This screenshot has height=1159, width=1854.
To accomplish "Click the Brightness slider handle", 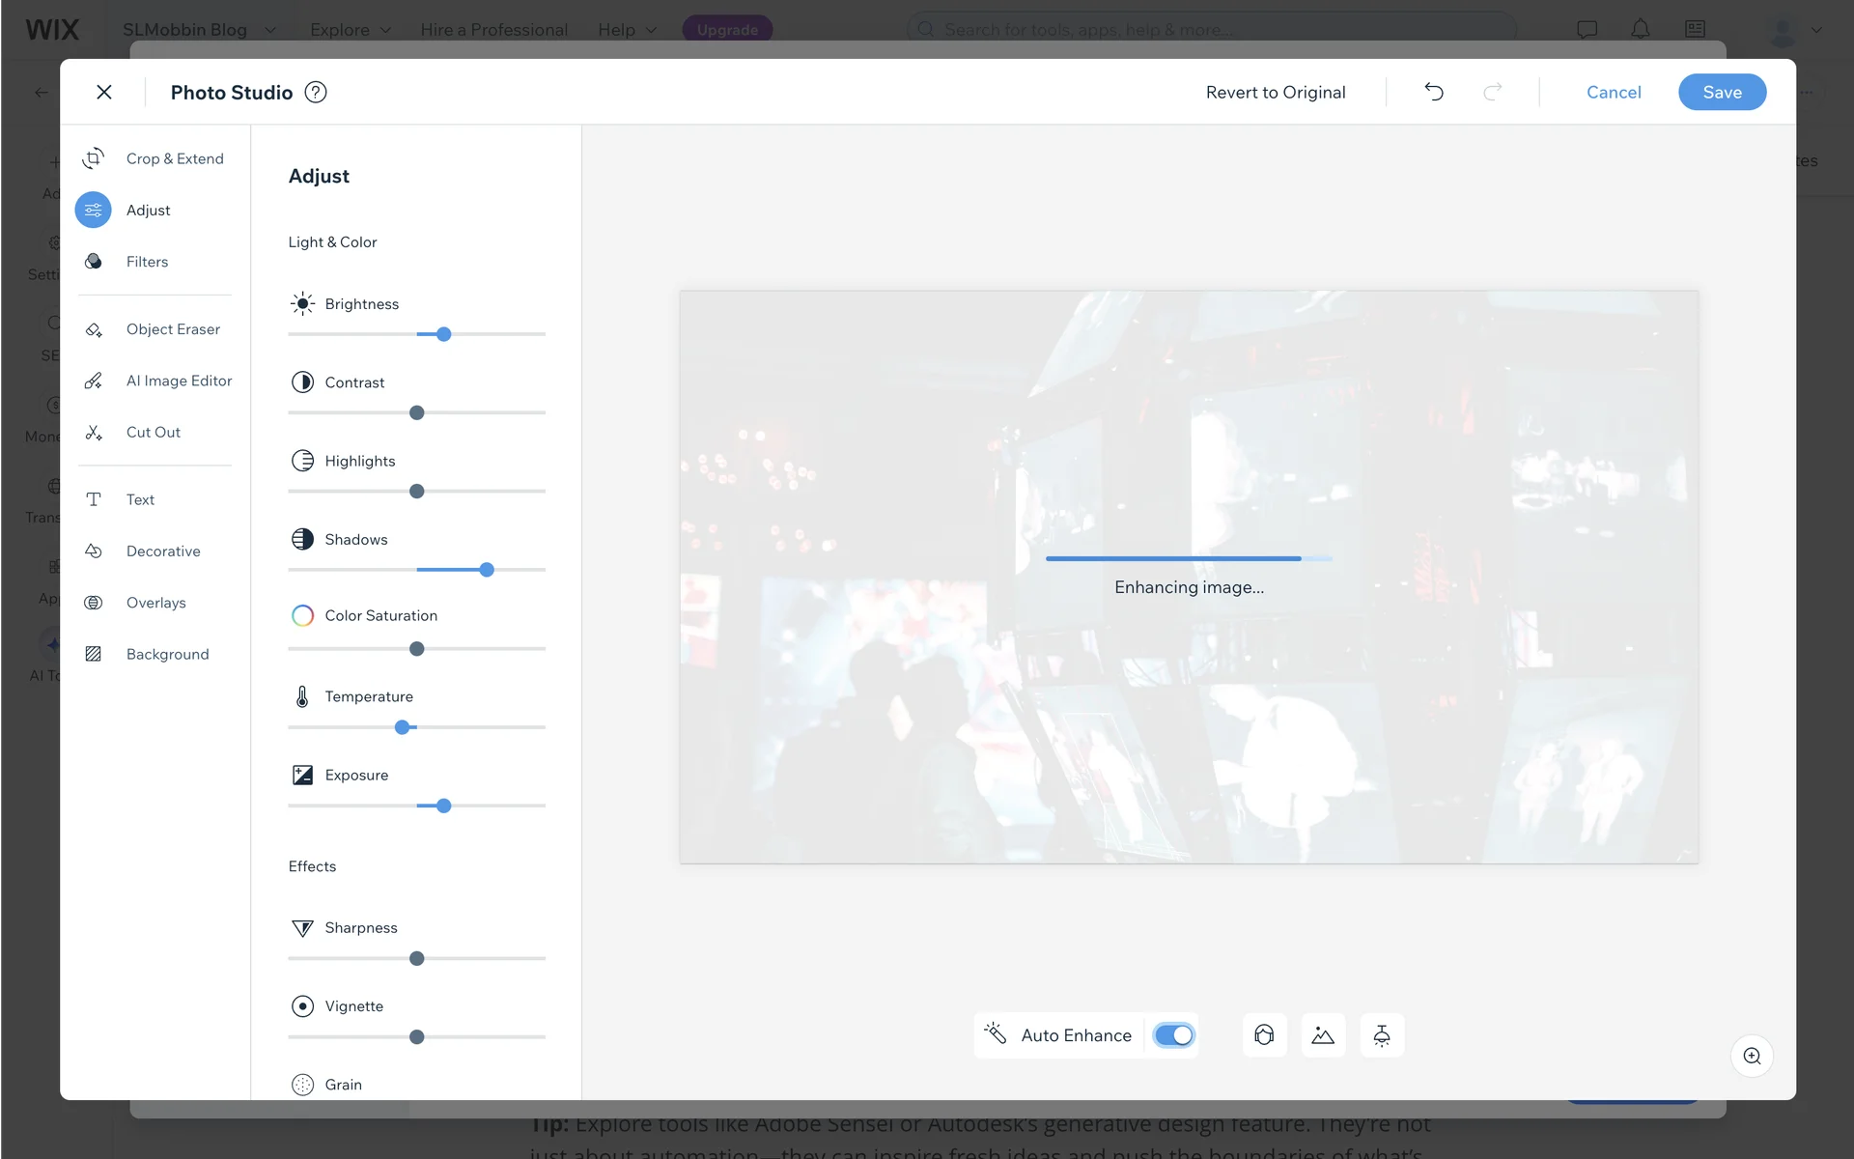I will point(443,334).
